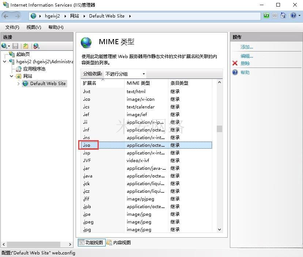Open dropdown arrow beside toolbar Help icon
303x257 pixels.
[299, 15]
